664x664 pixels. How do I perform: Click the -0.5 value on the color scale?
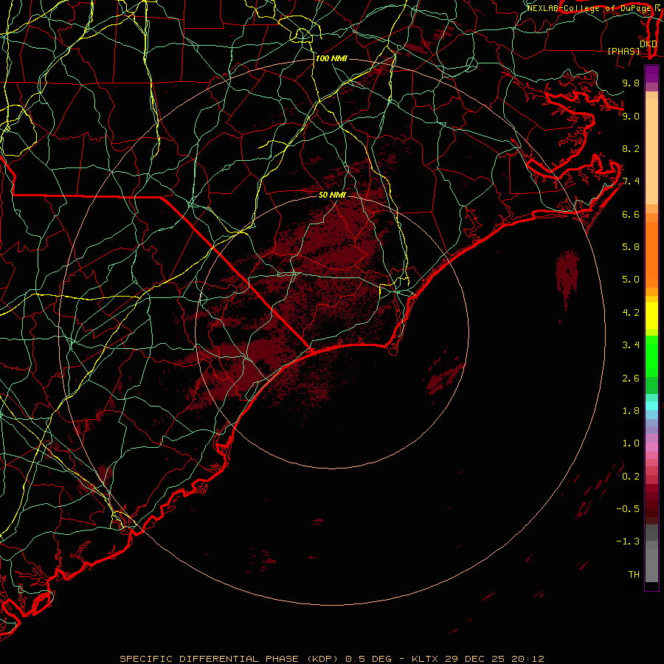point(628,509)
